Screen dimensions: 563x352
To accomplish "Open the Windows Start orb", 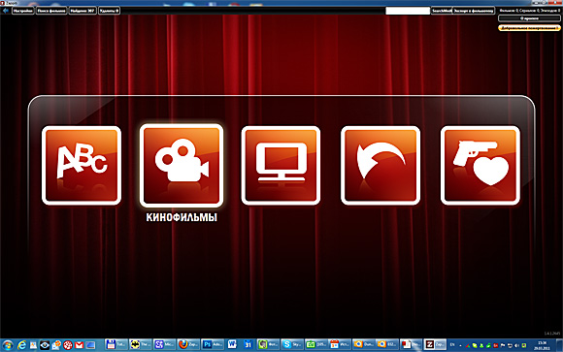I will [x=7, y=345].
